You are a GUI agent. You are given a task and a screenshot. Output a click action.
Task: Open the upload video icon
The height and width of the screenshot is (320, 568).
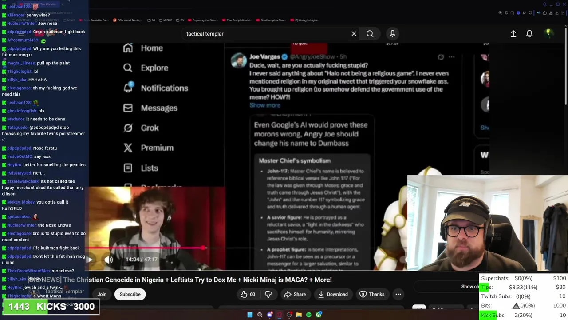click(513, 34)
